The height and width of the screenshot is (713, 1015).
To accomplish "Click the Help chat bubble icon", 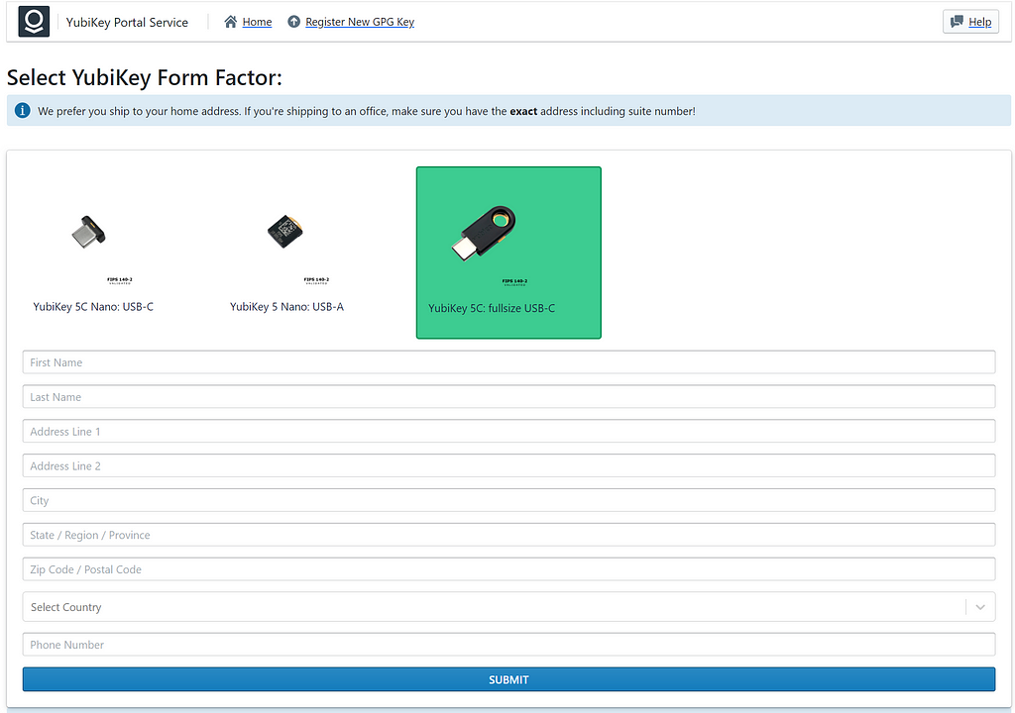I will pos(957,22).
